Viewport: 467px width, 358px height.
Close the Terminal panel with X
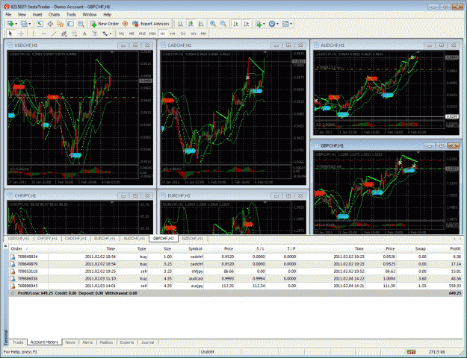[5, 246]
